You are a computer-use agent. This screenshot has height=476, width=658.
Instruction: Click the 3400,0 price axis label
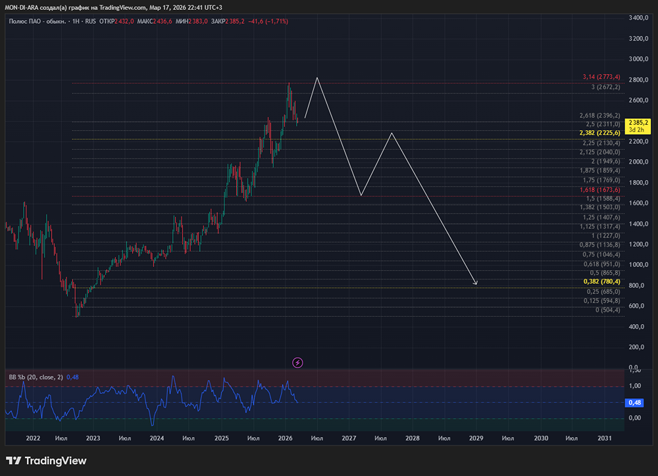pyautogui.click(x=638, y=18)
